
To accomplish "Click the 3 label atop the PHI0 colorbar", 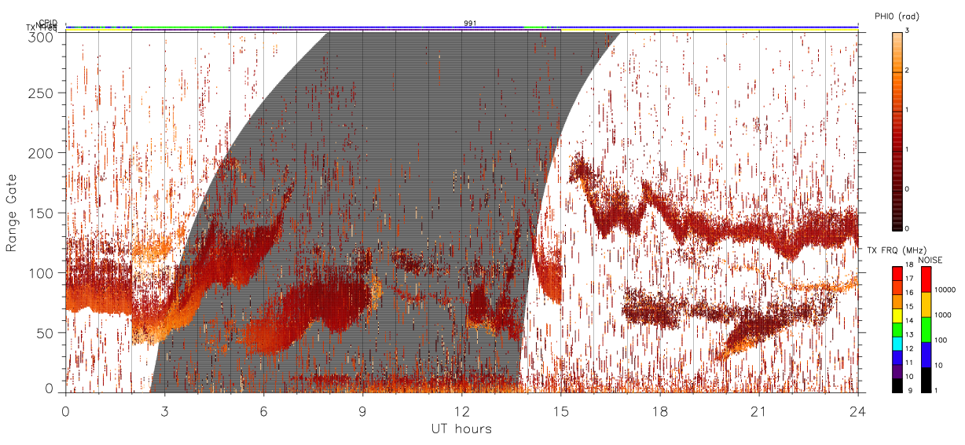I will (x=908, y=31).
